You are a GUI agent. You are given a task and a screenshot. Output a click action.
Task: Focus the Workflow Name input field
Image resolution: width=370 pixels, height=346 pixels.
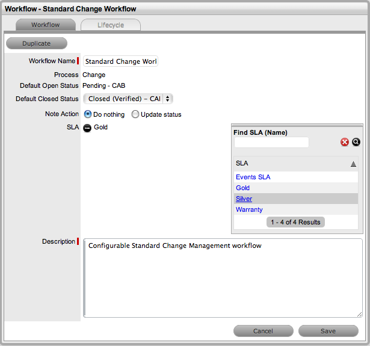(x=120, y=61)
